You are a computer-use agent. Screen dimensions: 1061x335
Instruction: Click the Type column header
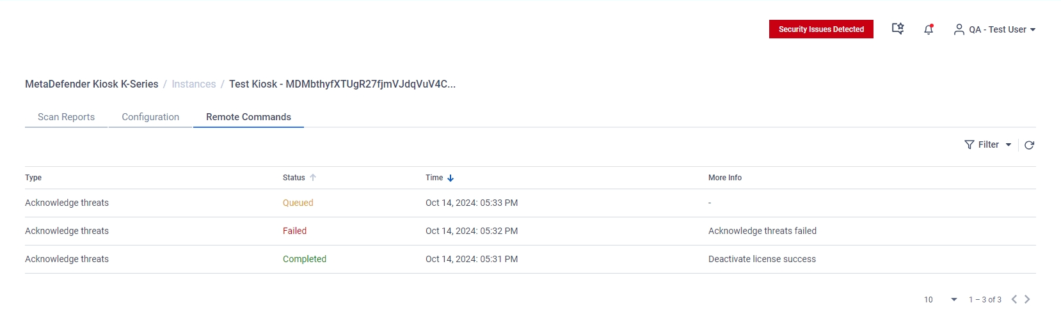(33, 178)
